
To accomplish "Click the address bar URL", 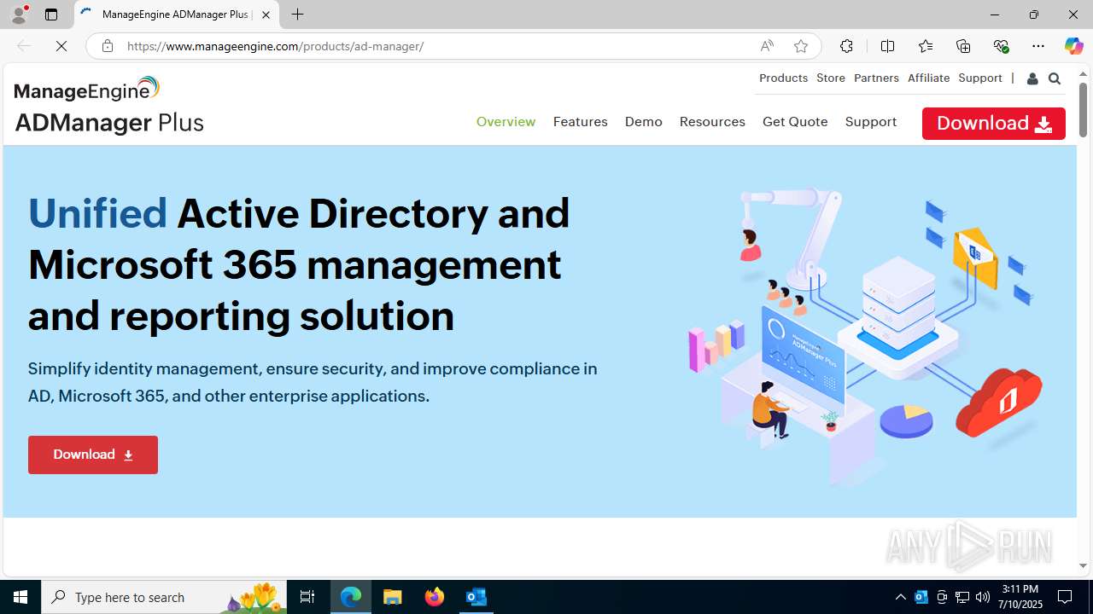I will coord(275,46).
